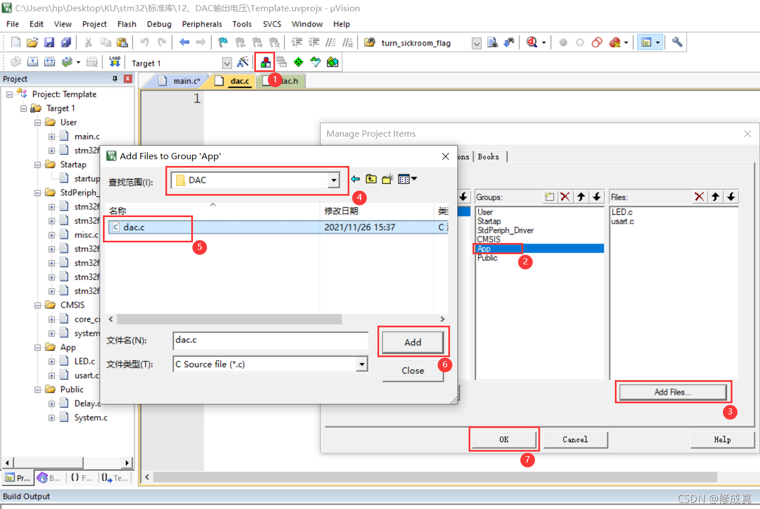
Task: Click New group icon in Groups header
Action: pyautogui.click(x=550, y=197)
